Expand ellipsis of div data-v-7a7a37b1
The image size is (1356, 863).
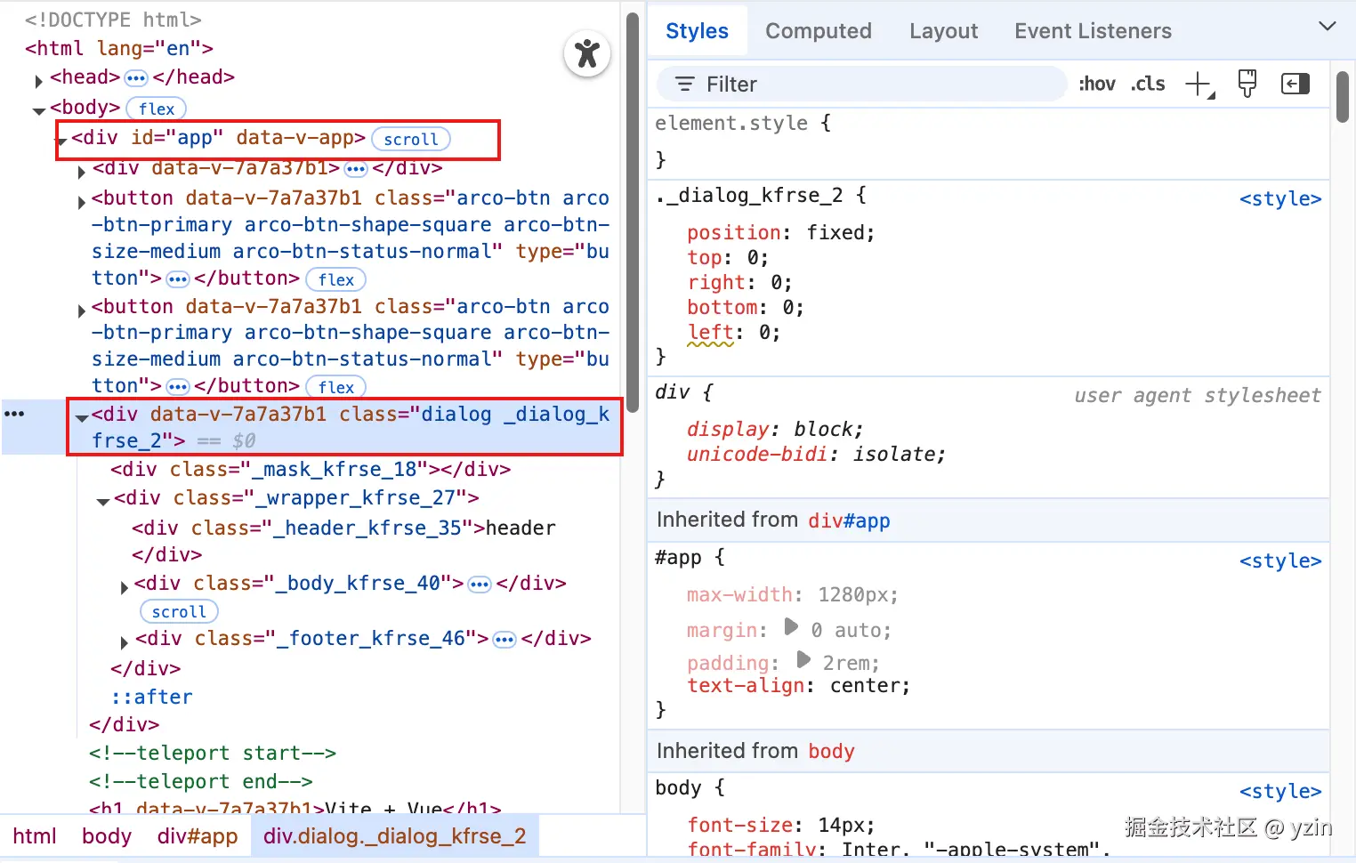click(x=356, y=168)
